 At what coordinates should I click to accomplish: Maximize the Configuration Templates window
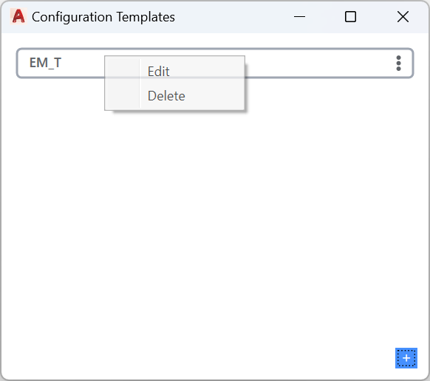pyautogui.click(x=350, y=17)
